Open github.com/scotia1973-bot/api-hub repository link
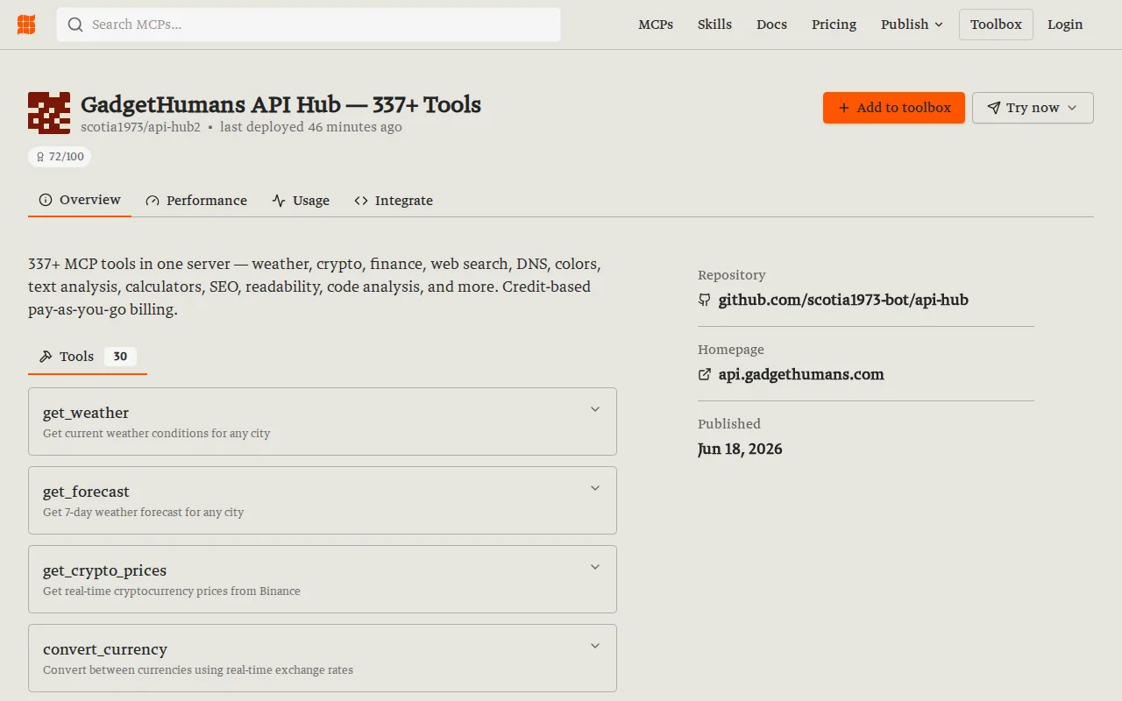 pos(843,300)
